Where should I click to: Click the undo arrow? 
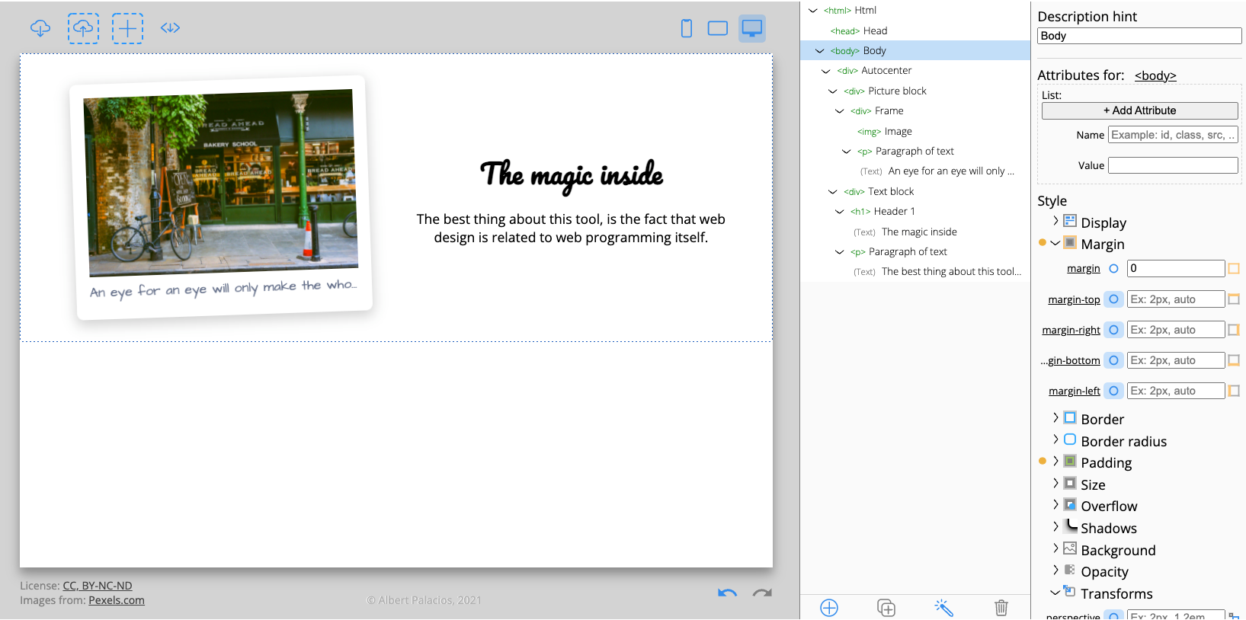pos(727,593)
